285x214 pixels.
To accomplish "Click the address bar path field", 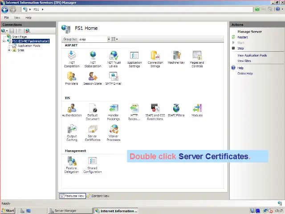I will click(x=137, y=9).
